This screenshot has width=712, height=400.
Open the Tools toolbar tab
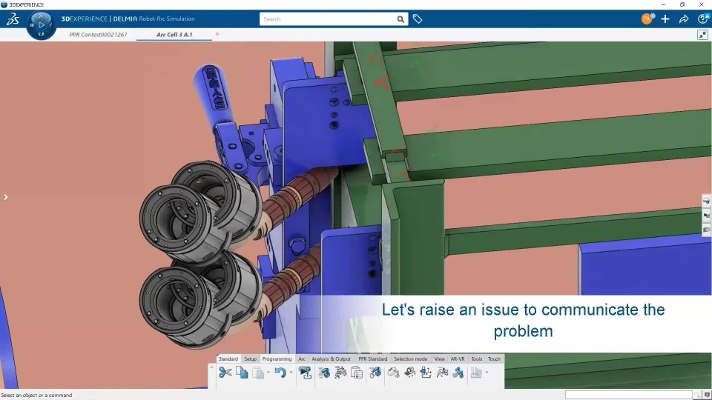pos(476,359)
